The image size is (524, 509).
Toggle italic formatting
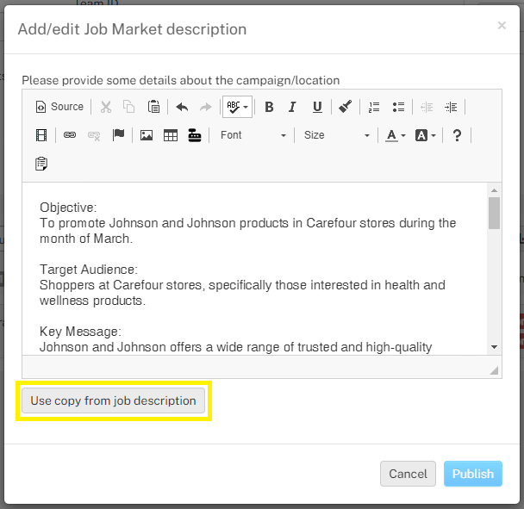click(x=292, y=107)
